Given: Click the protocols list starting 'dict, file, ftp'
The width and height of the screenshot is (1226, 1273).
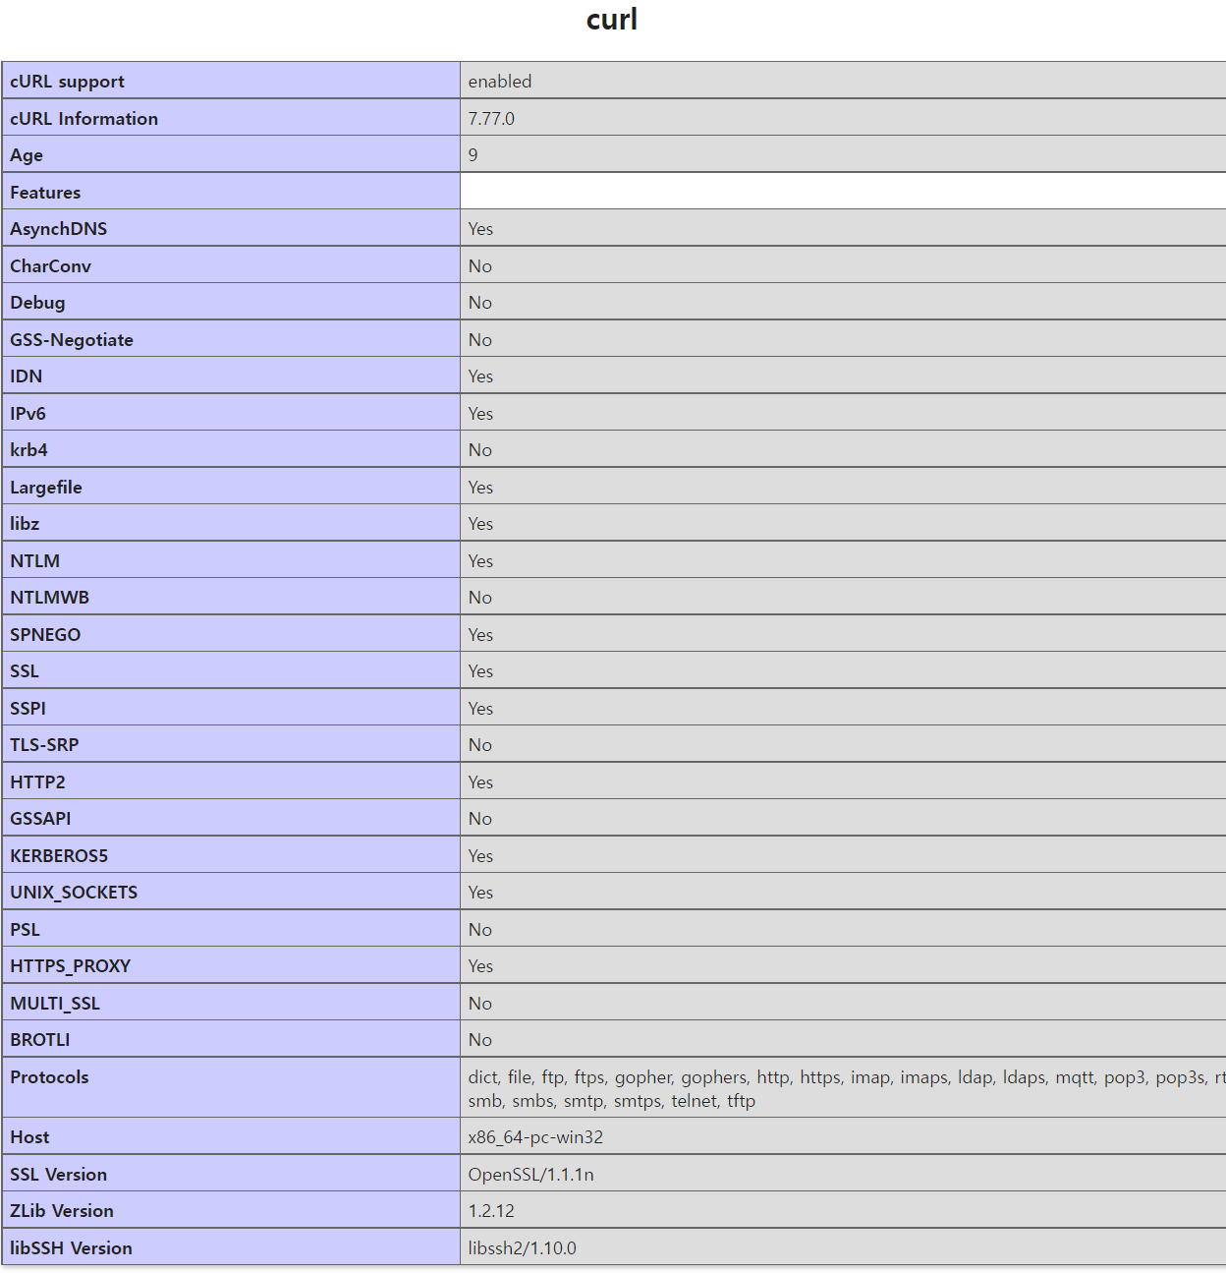Looking at the screenshot, I should [847, 1089].
